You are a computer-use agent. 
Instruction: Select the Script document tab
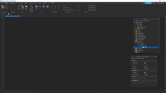click(x=10, y=14)
